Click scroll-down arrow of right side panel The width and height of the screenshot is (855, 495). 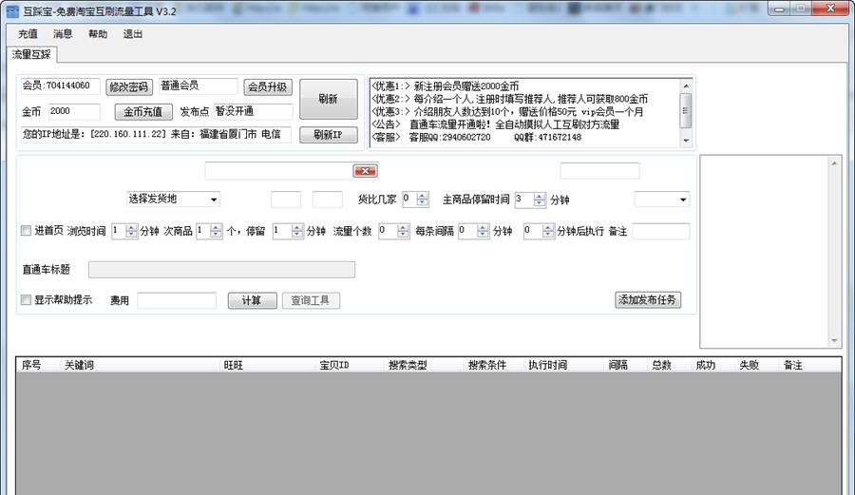pos(834,341)
